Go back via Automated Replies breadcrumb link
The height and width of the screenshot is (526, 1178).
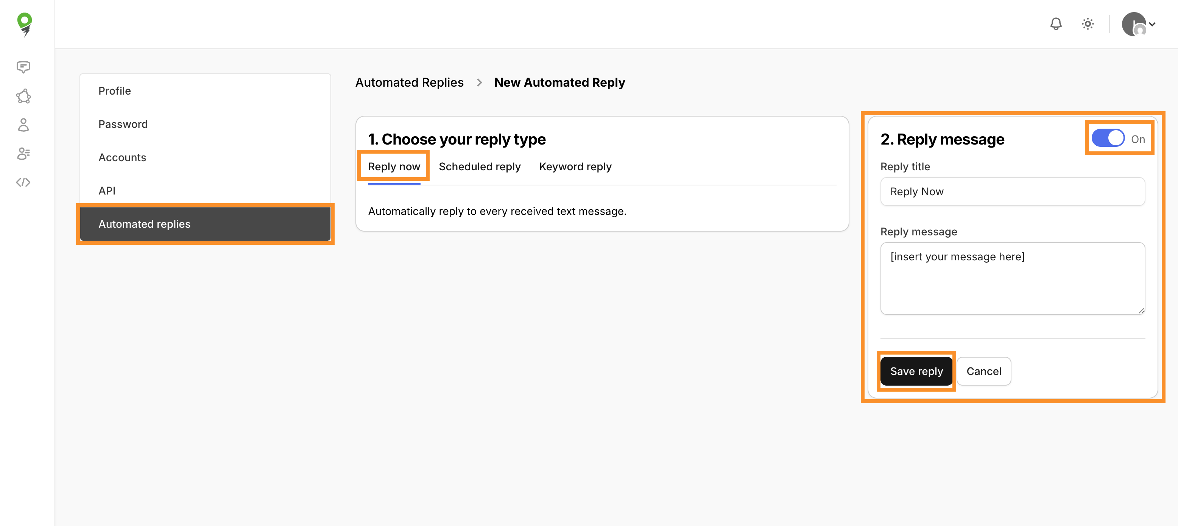click(x=409, y=83)
